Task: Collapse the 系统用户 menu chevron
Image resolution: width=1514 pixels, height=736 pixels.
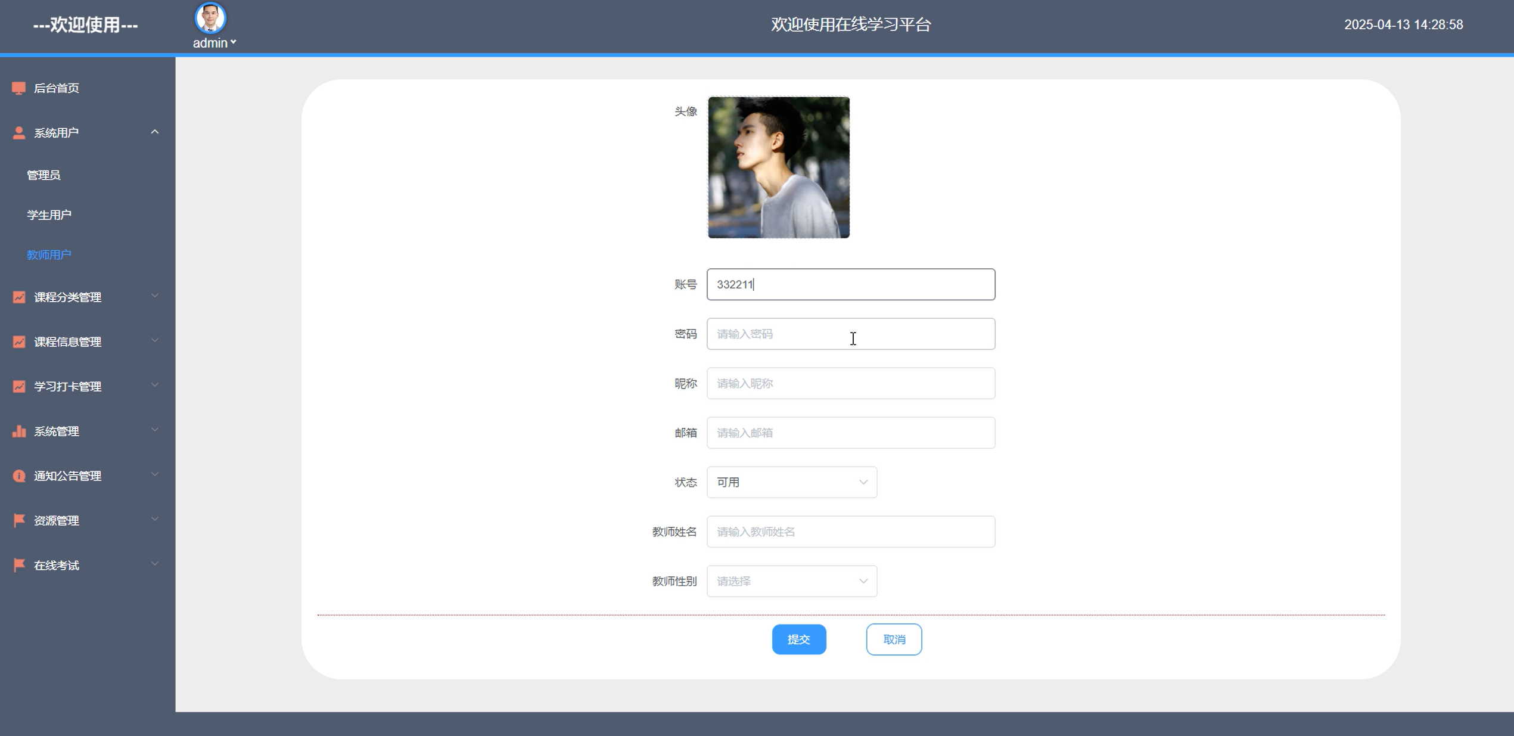Action: [x=155, y=132]
